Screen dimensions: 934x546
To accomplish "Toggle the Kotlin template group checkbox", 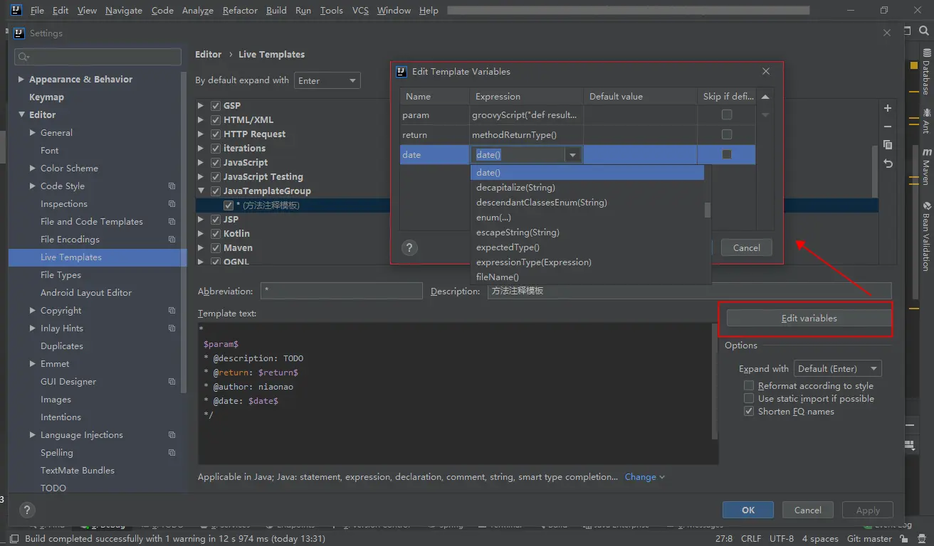I will [x=216, y=234].
